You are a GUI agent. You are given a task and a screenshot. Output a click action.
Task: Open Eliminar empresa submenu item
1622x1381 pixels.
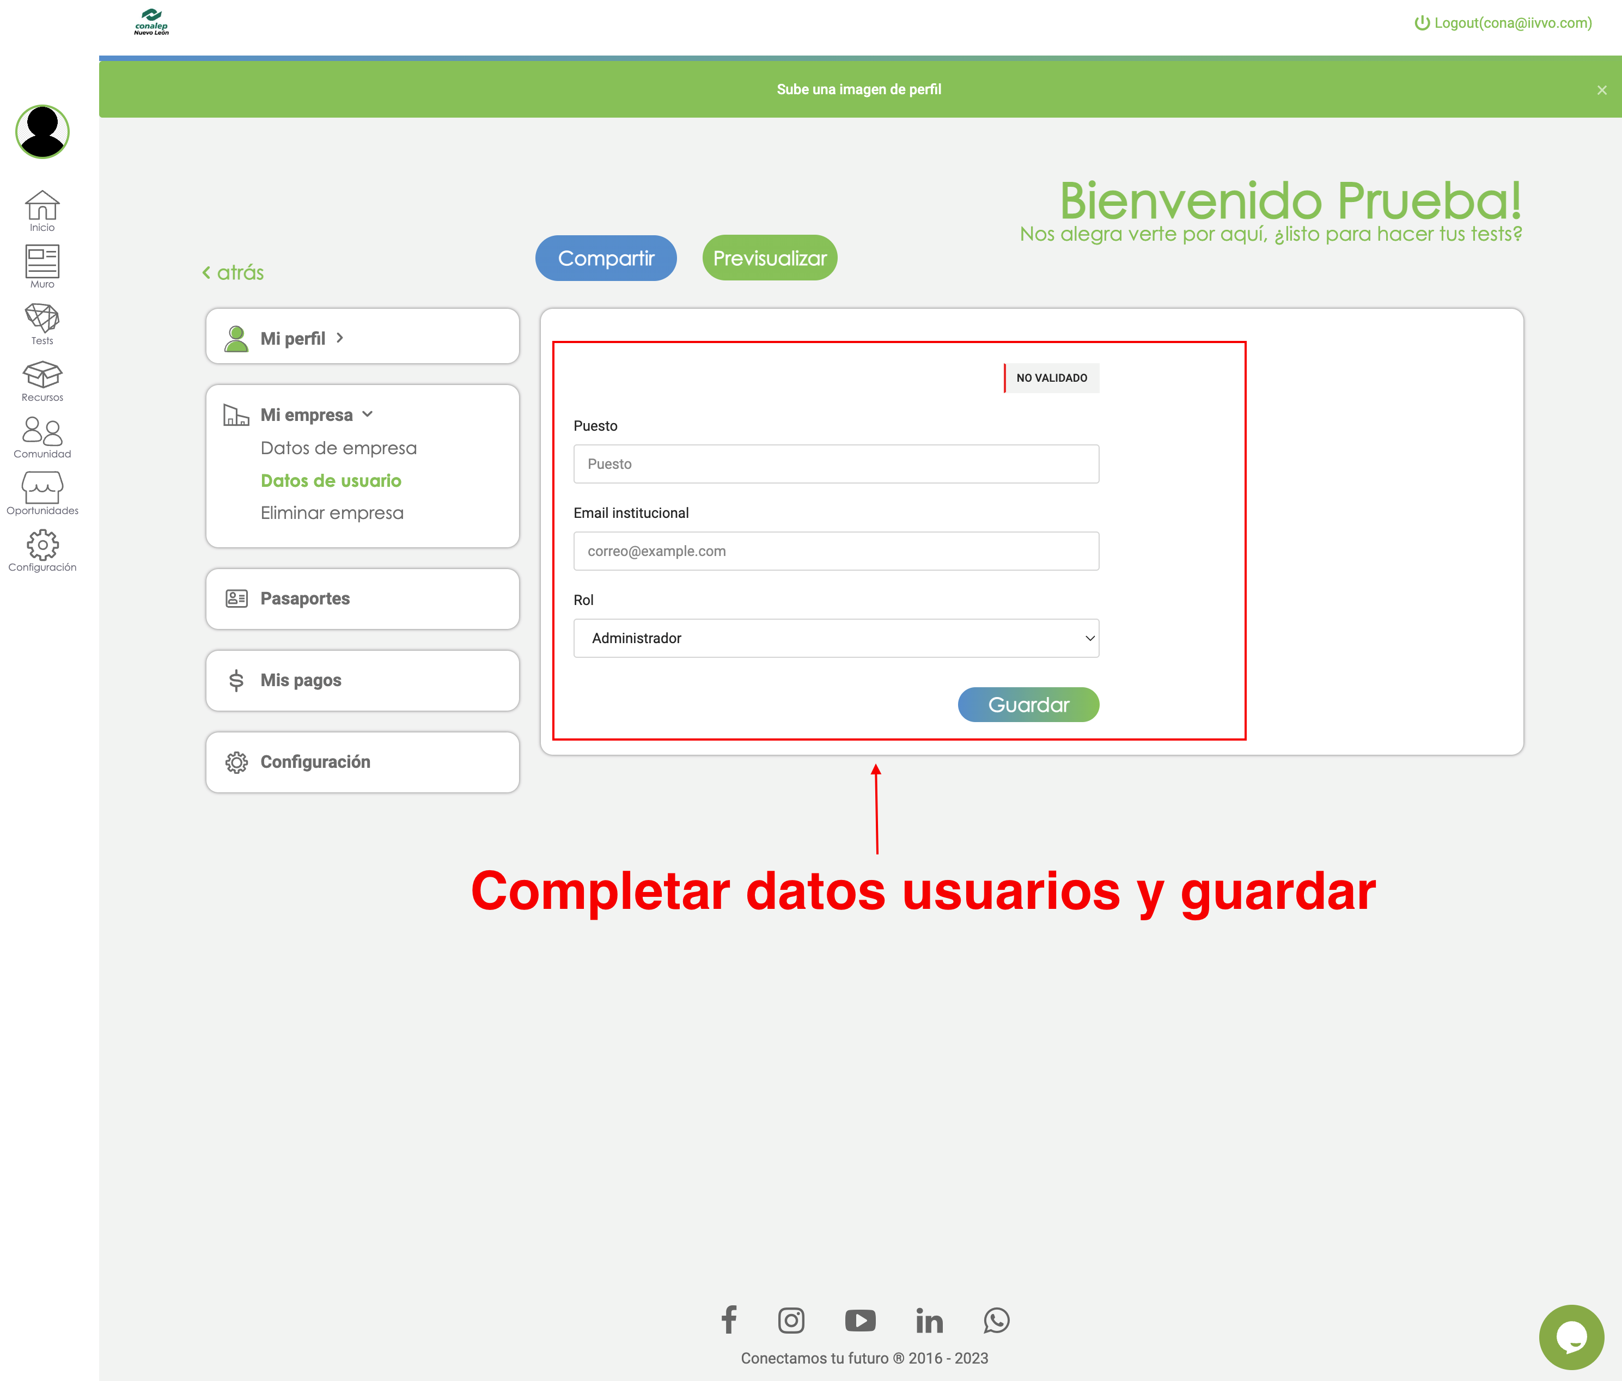click(x=332, y=513)
